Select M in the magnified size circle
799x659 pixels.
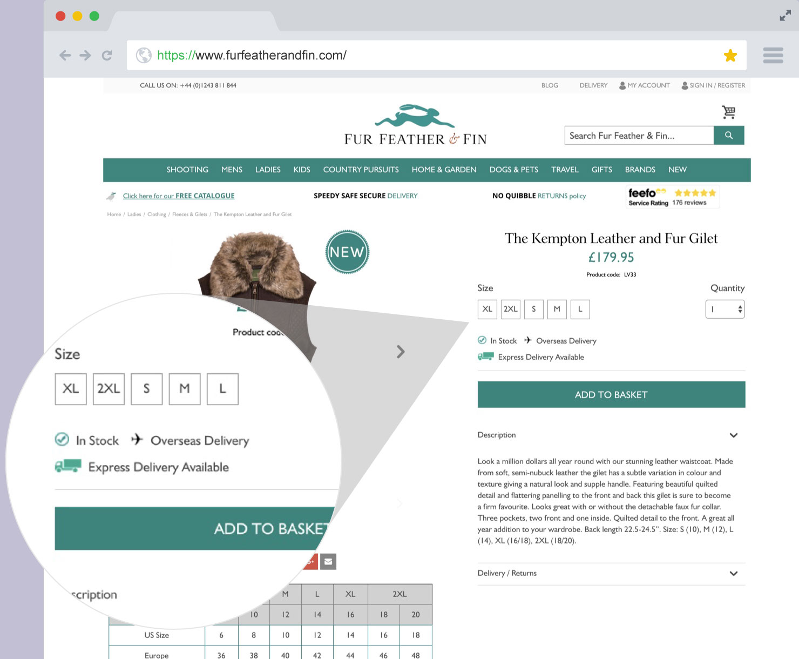click(x=185, y=389)
